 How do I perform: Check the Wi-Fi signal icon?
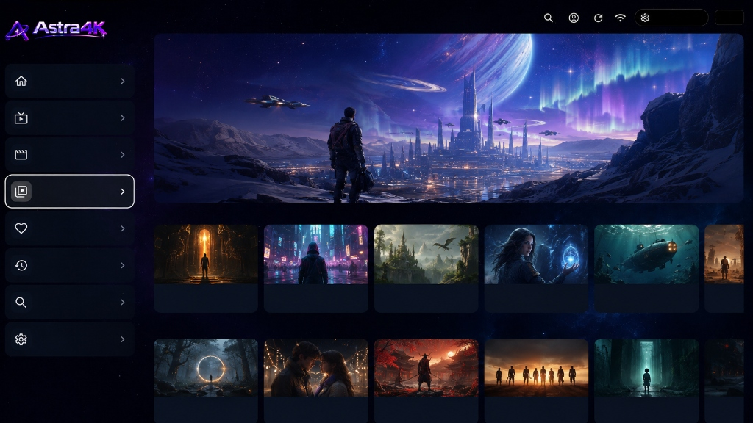point(621,18)
